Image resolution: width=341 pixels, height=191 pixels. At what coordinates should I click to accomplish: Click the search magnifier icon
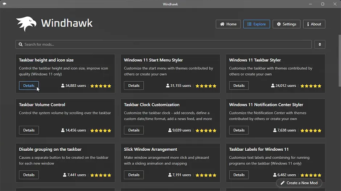(x=20, y=44)
